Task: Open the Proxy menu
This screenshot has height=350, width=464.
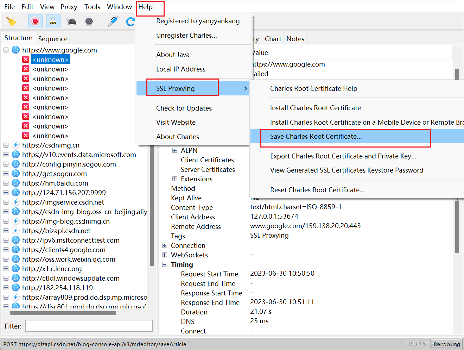Action: pos(69,7)
